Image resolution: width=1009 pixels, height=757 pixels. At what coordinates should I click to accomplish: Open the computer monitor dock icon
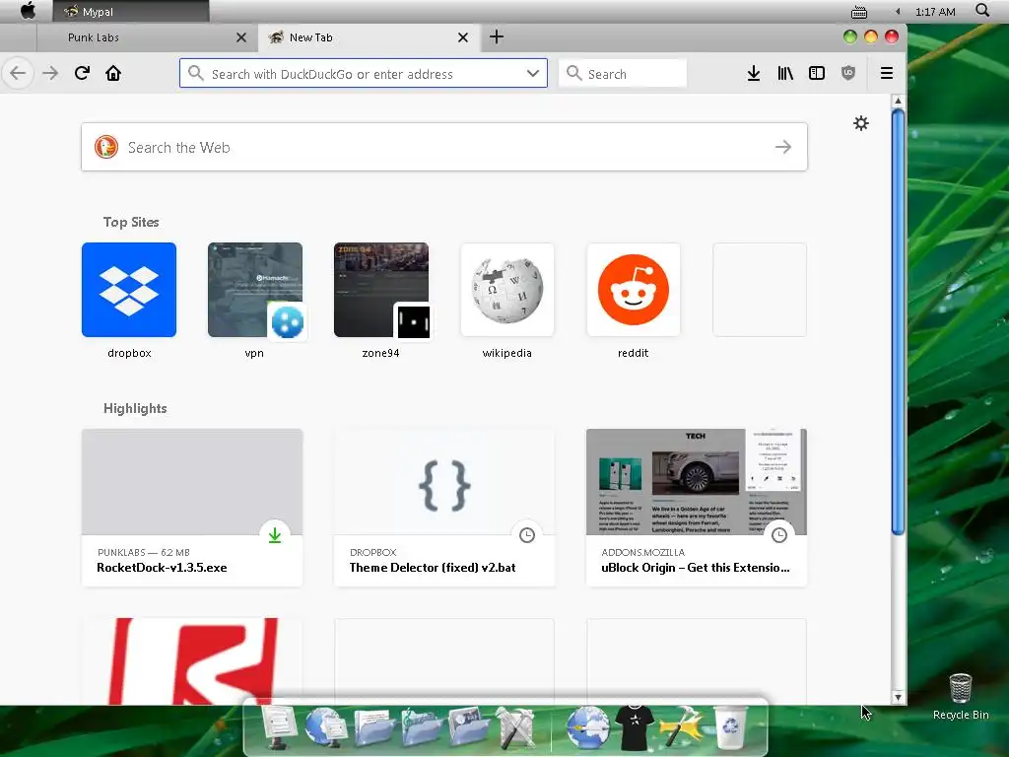tap(279, 727)
